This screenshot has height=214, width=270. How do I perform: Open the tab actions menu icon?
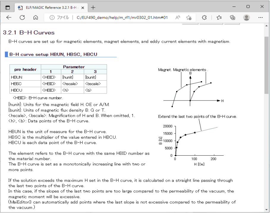point(8,8)
